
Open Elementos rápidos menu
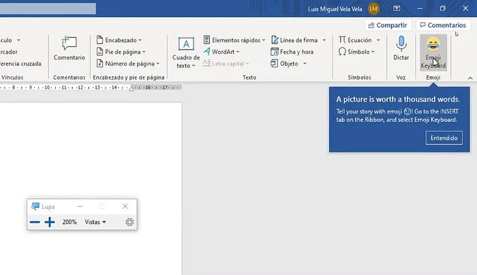(x=234, y=39)
